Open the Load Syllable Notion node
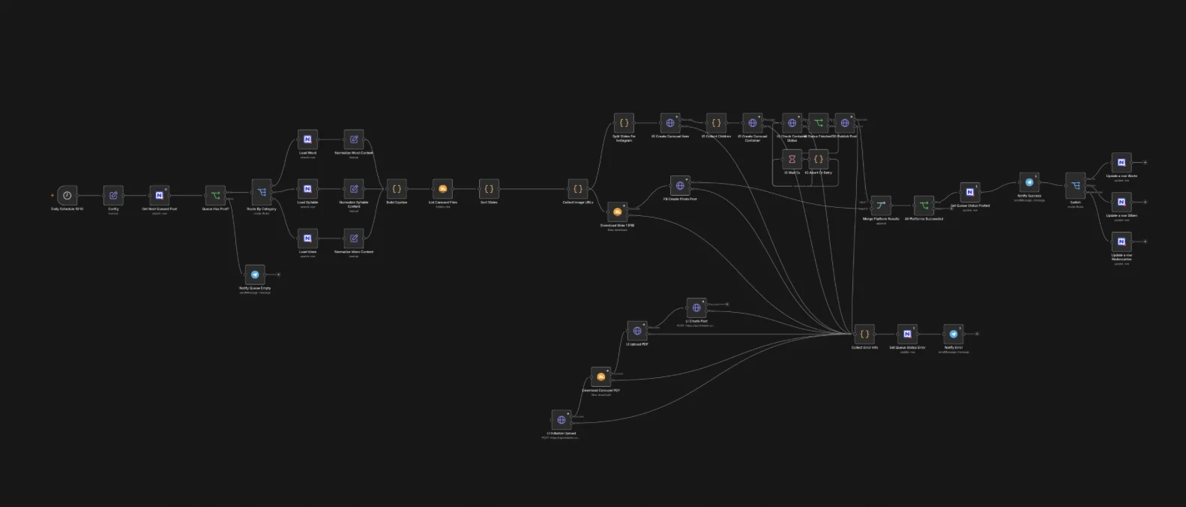 point(307,189)
